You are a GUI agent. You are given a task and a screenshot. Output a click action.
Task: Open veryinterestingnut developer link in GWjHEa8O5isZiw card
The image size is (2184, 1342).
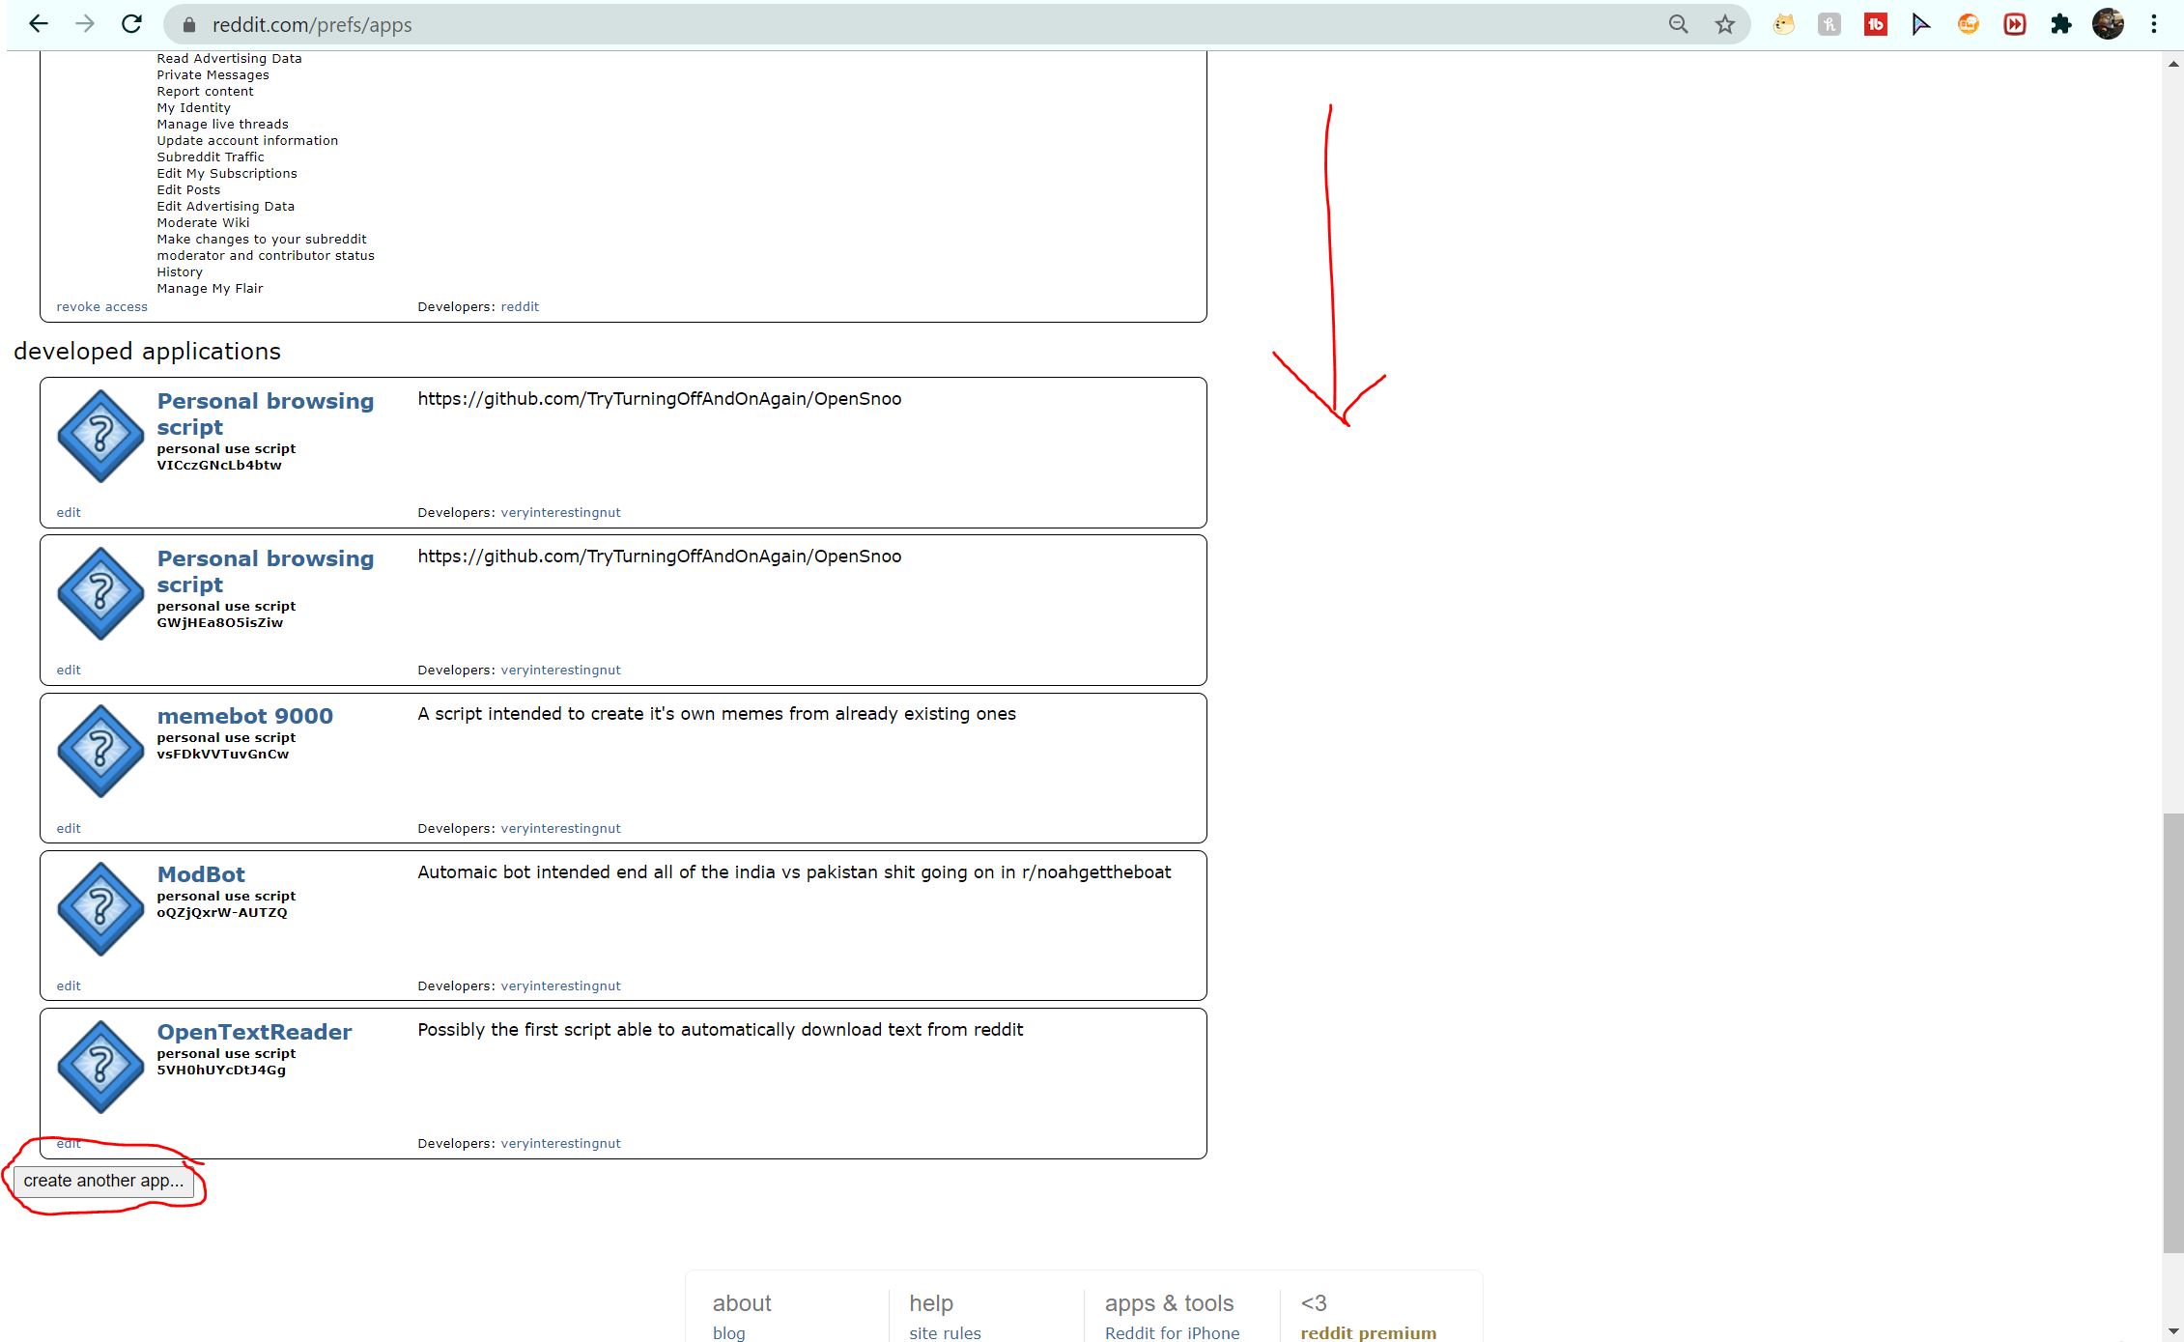(560, 670)
